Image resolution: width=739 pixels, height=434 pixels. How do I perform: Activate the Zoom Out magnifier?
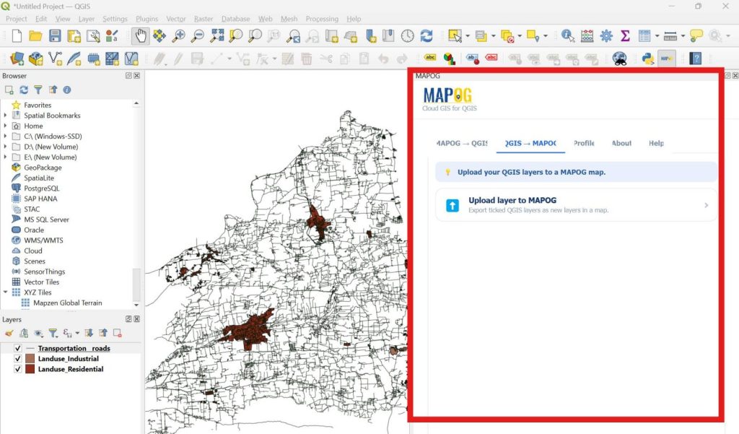[198, 36]
